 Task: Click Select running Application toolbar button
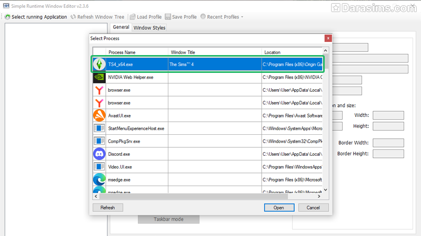coord(36,17)
